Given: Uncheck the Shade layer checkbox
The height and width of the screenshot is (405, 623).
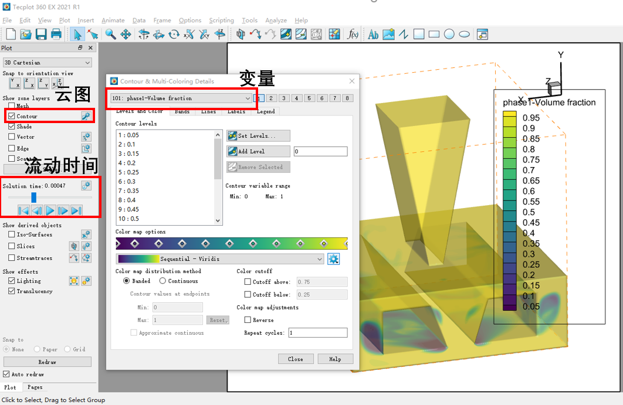Looking at the screenshot, I should click(x=12, y=126).
